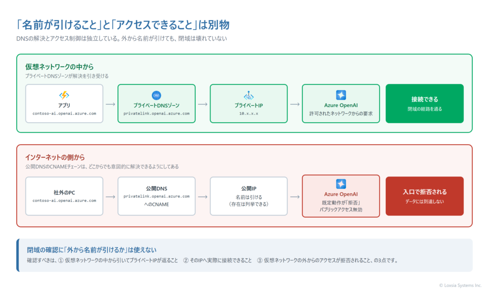
Task: Click privatelink.openai.azure.com in the green section
Action: (157, 114)
